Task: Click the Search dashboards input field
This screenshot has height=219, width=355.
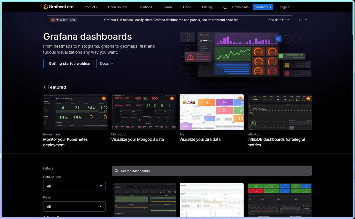Action: click(212, 171)
